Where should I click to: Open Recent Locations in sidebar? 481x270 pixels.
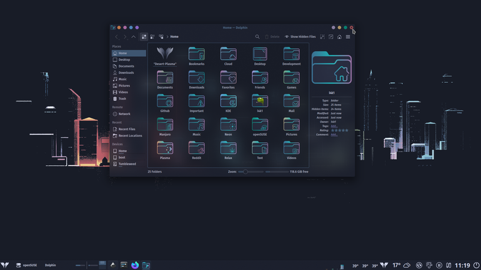pyautogui.click(x=129, y=135)
